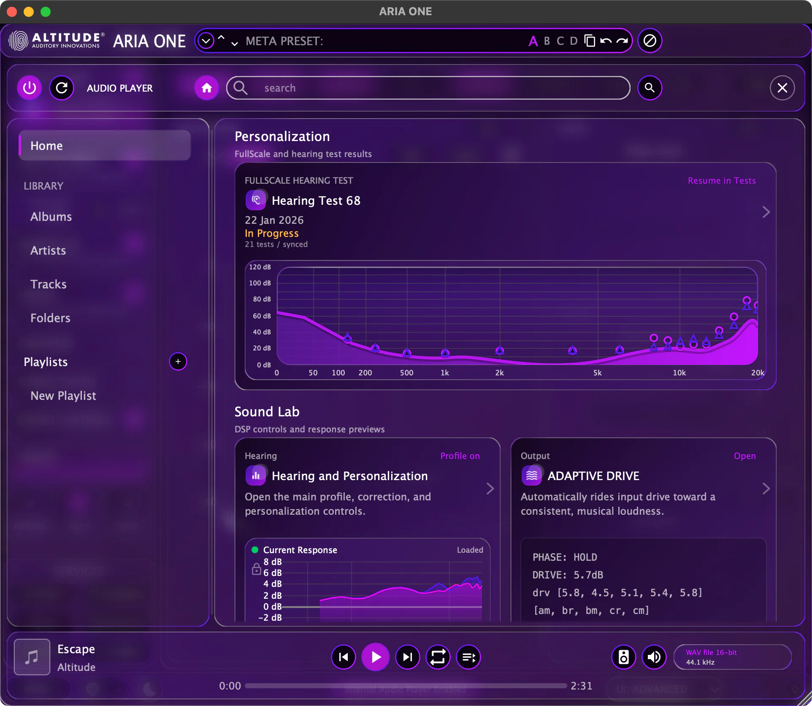Click the Adaptive Drive waves icon

[x=532, y=475]
